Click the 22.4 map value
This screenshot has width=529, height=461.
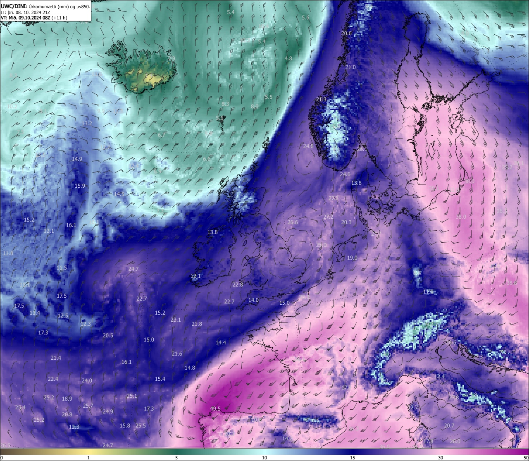(x=53, y=379)
